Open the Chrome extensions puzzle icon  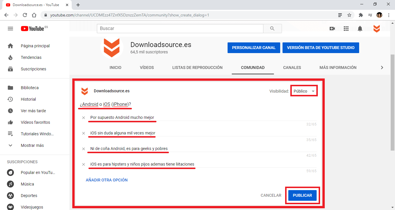click(x=361, y=15)
